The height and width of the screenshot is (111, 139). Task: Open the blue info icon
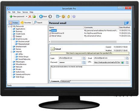point(74,16)
